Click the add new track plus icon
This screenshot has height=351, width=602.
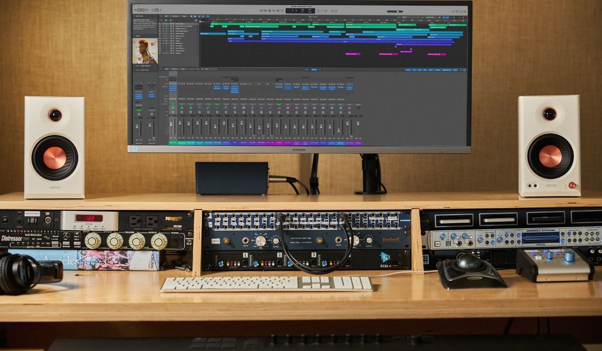(x=161, y=20)
